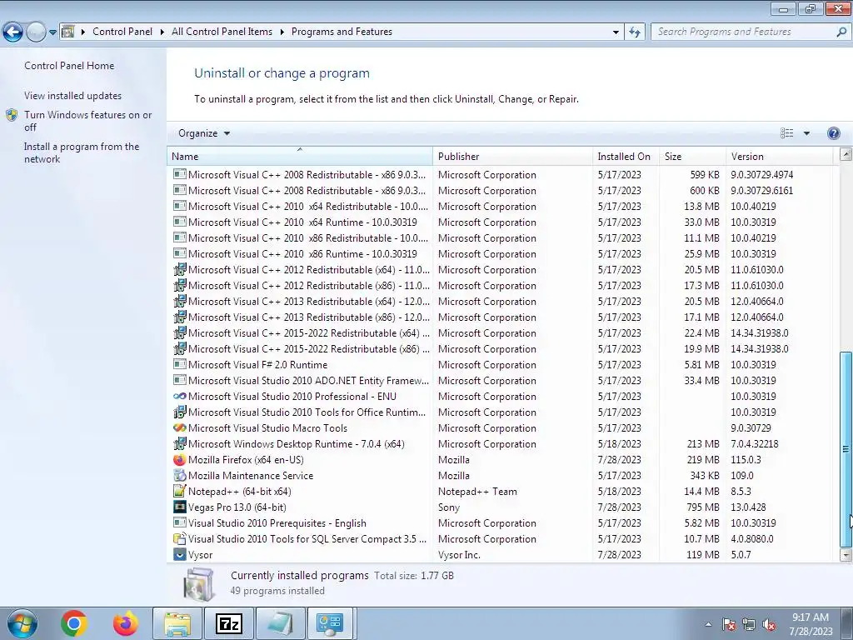Sort list by Installed On column

point(626,156)
